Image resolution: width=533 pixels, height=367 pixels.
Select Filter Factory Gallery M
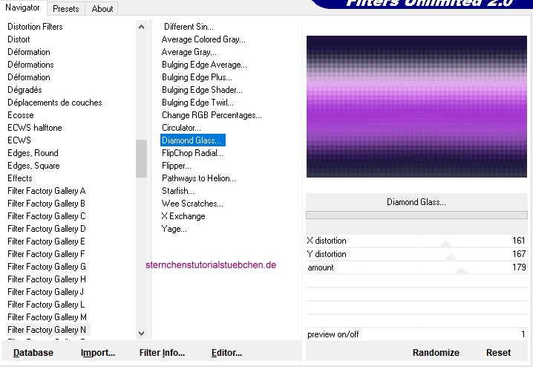(x=47, y=317)
